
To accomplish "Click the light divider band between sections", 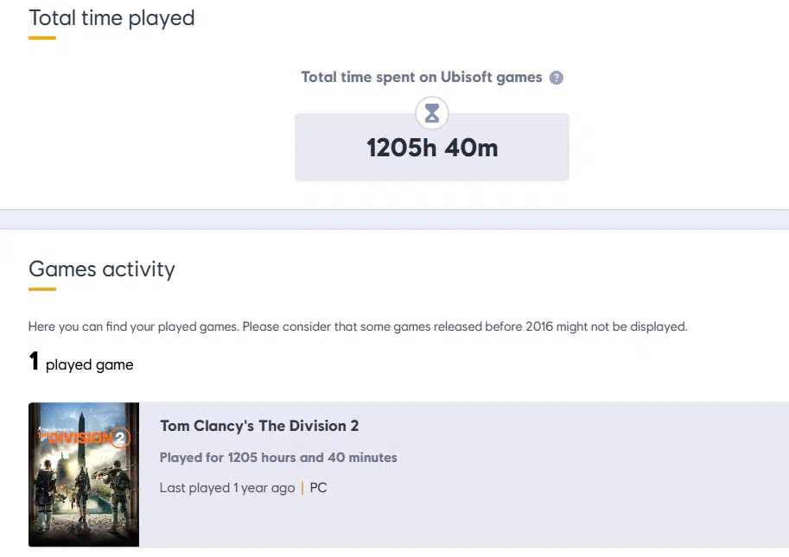I will click(x=394, y=219).
